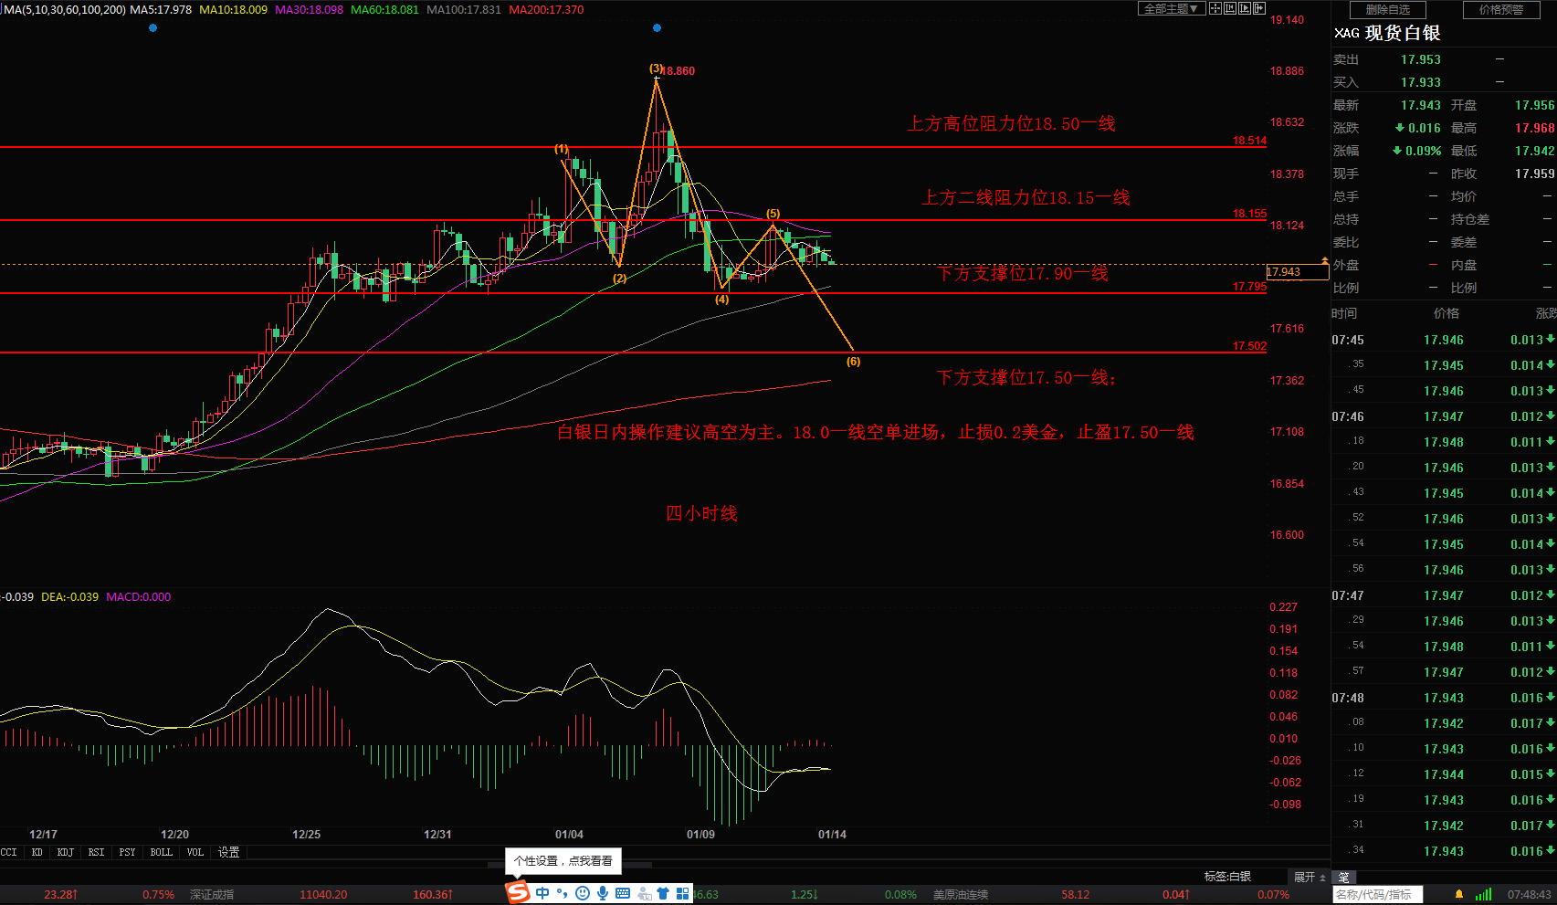Screen dimensions: 1557x905
Task: Click the 18.514 resistance line label
Action: 1249,141
